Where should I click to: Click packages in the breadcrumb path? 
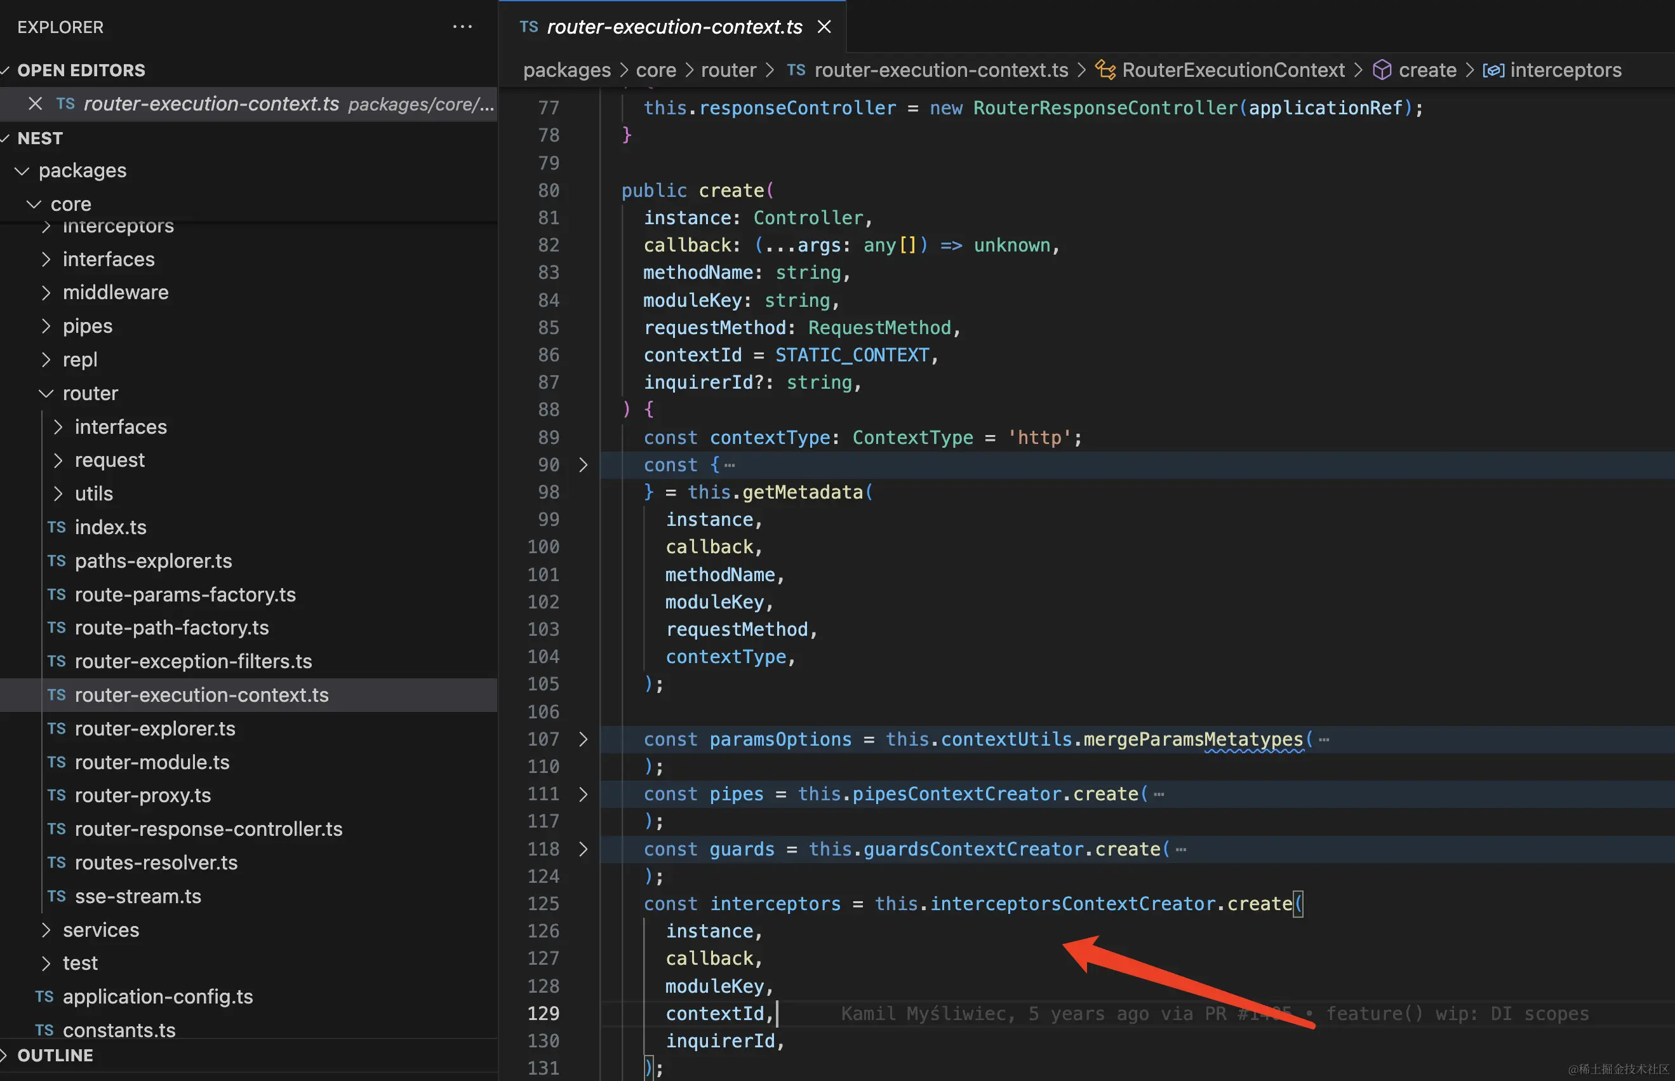(x=567, y=70)
